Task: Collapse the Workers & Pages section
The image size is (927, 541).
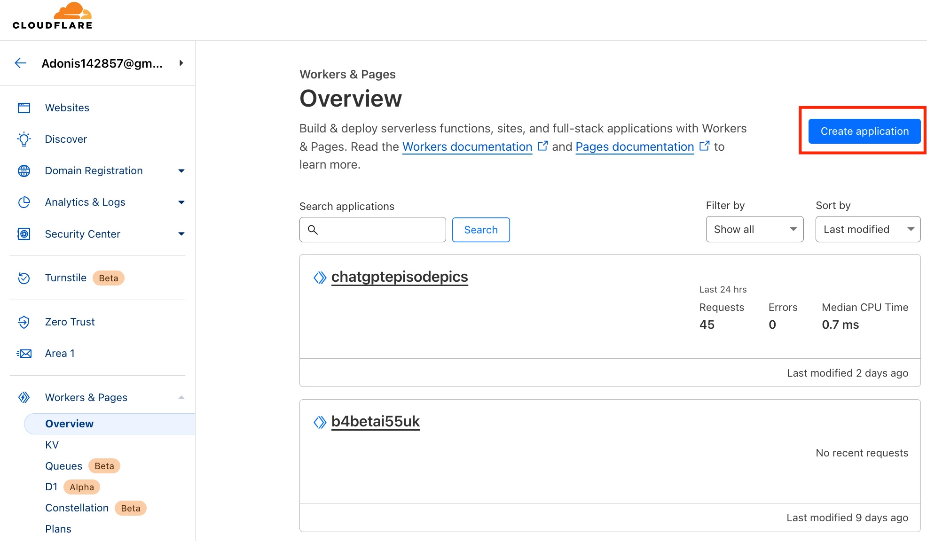Action: click(x=181, y=398)
